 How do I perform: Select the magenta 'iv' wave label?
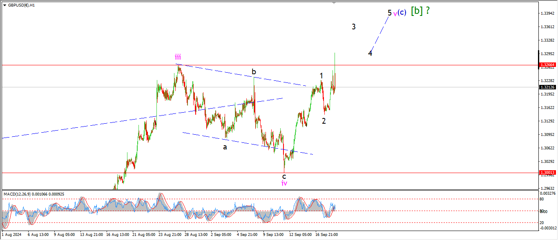[284, 183]
